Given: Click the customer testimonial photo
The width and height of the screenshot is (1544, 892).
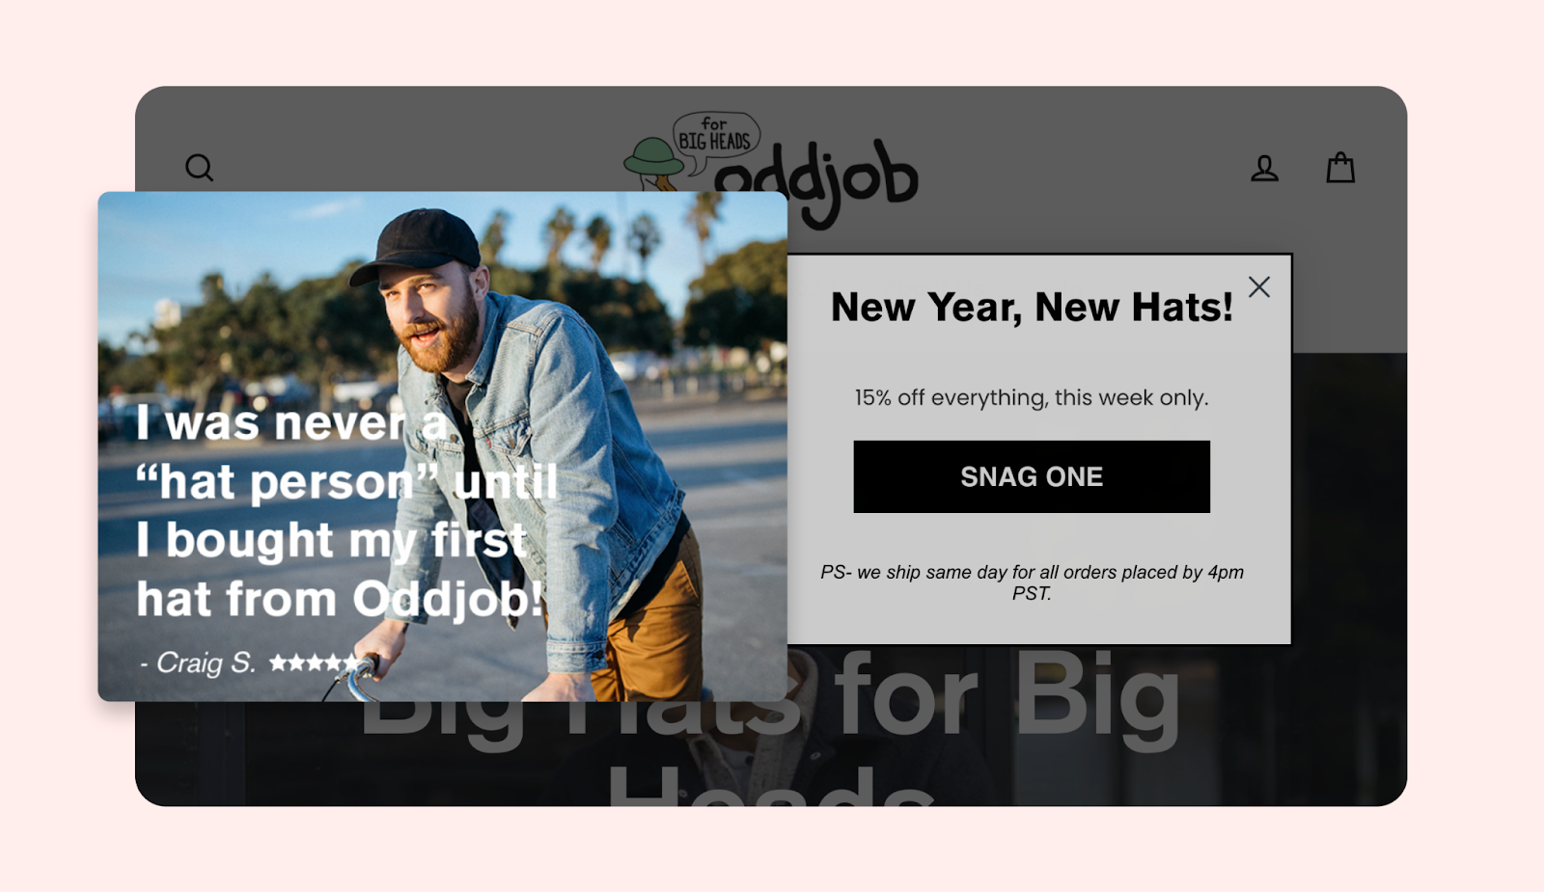Looking at the screenshot, I should click(x=442, y=446).
